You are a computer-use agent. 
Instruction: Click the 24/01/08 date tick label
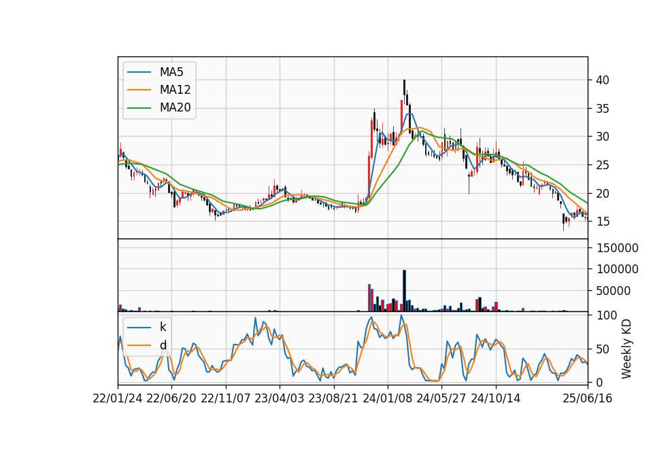(387, 398)
